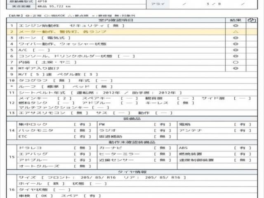Click the シートベルト年式 label

(x=42, y=93)
